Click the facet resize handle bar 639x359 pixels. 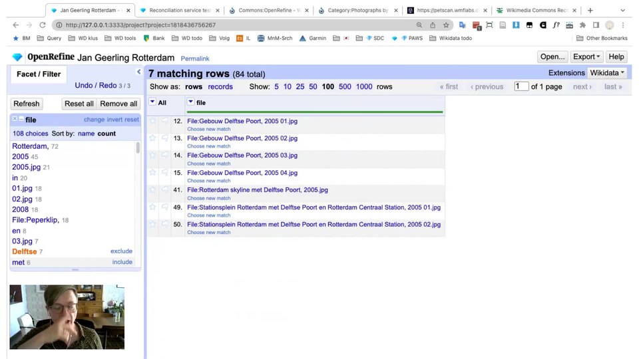click(75, 269)
